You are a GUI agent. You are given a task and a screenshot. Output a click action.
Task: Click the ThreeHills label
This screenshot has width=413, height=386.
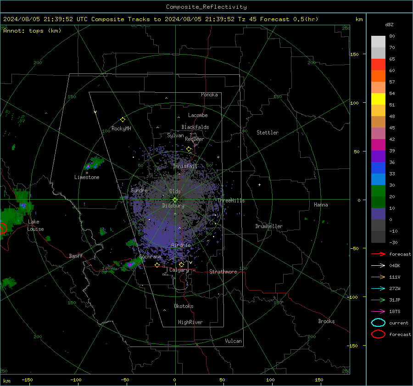pyautogui.click(x=231, y=201)
